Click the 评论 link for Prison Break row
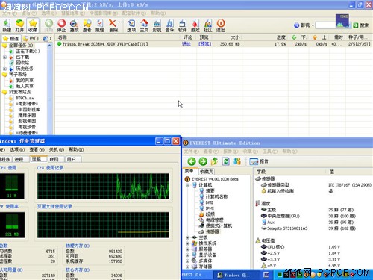This screenshot has width=373, height=280. pyautogui.click(x=186, y=44)
